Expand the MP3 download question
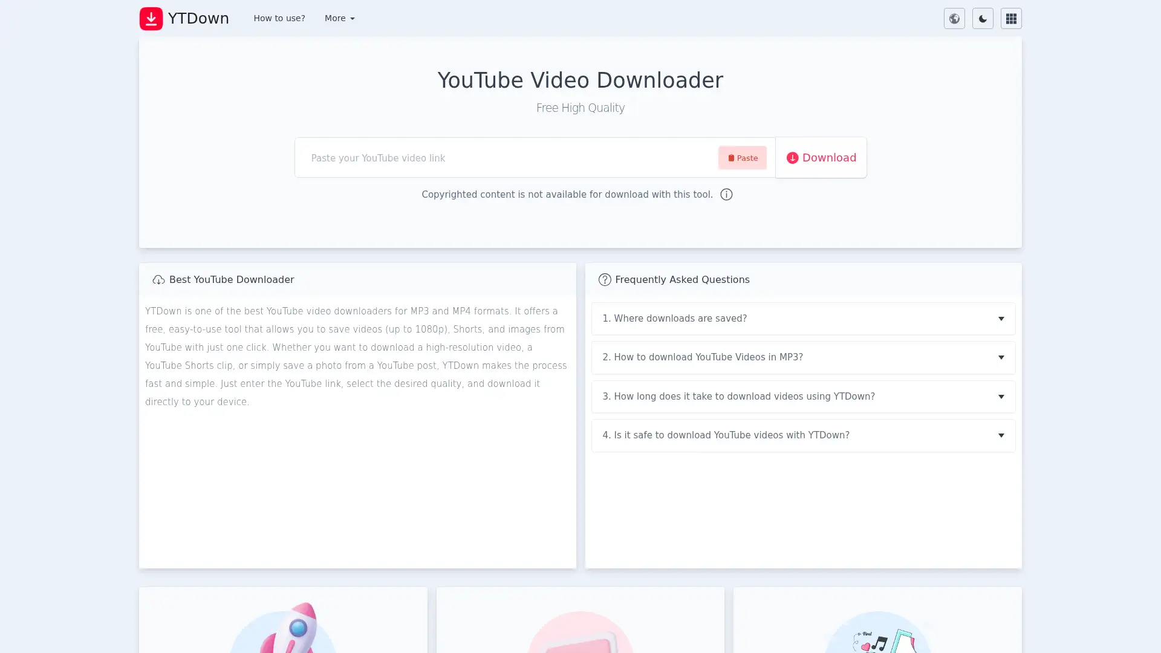This screenshot has height=653, width=1161. [802, 357]
